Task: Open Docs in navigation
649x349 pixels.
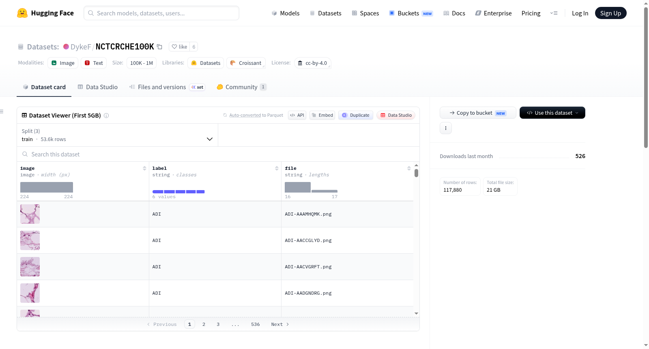Action: click(x=454, y=13)
